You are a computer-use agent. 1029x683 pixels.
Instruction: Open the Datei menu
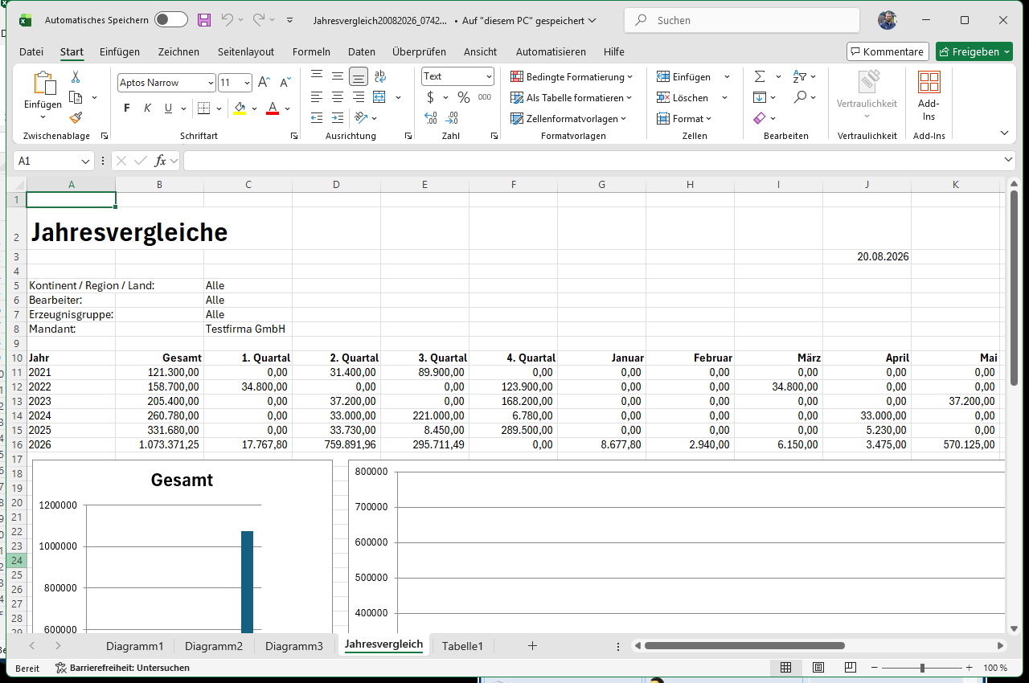(x=31, y=51)
